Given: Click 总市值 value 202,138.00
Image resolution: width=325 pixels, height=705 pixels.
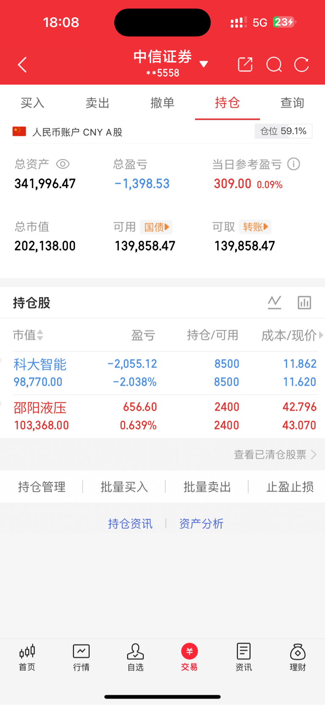Looking at the screenshot, I should (45, 246).
